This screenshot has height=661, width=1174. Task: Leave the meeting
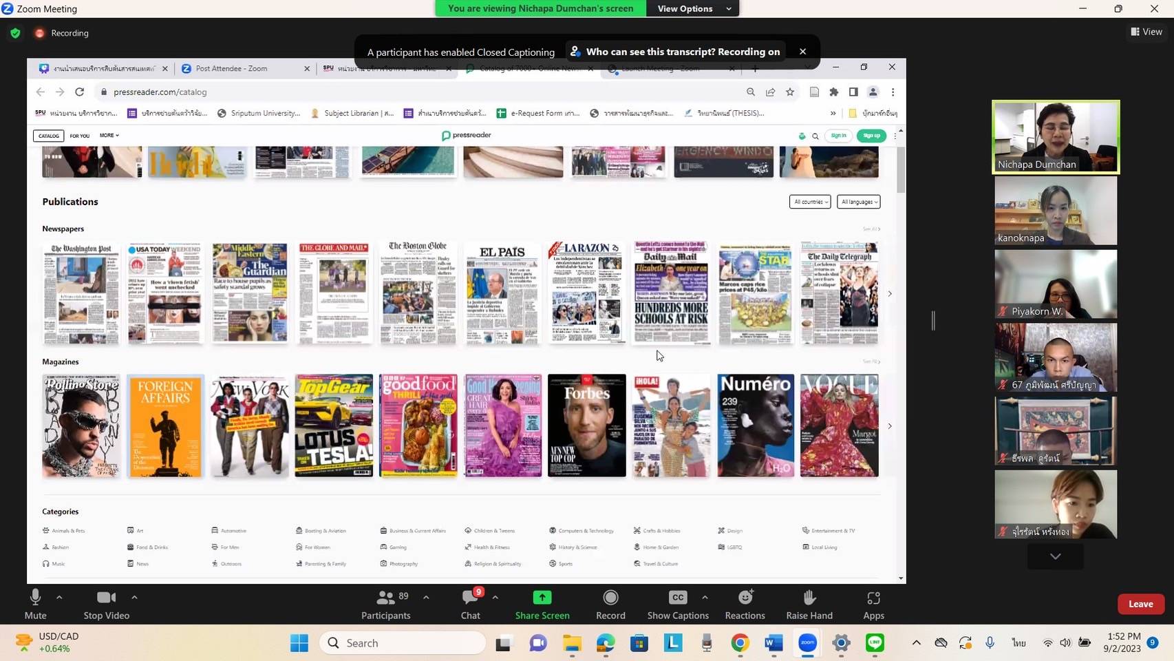click(x=1140, y=604)
